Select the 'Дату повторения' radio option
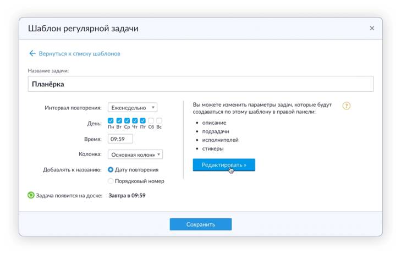The image size is (401, 254). click(111, 170)
